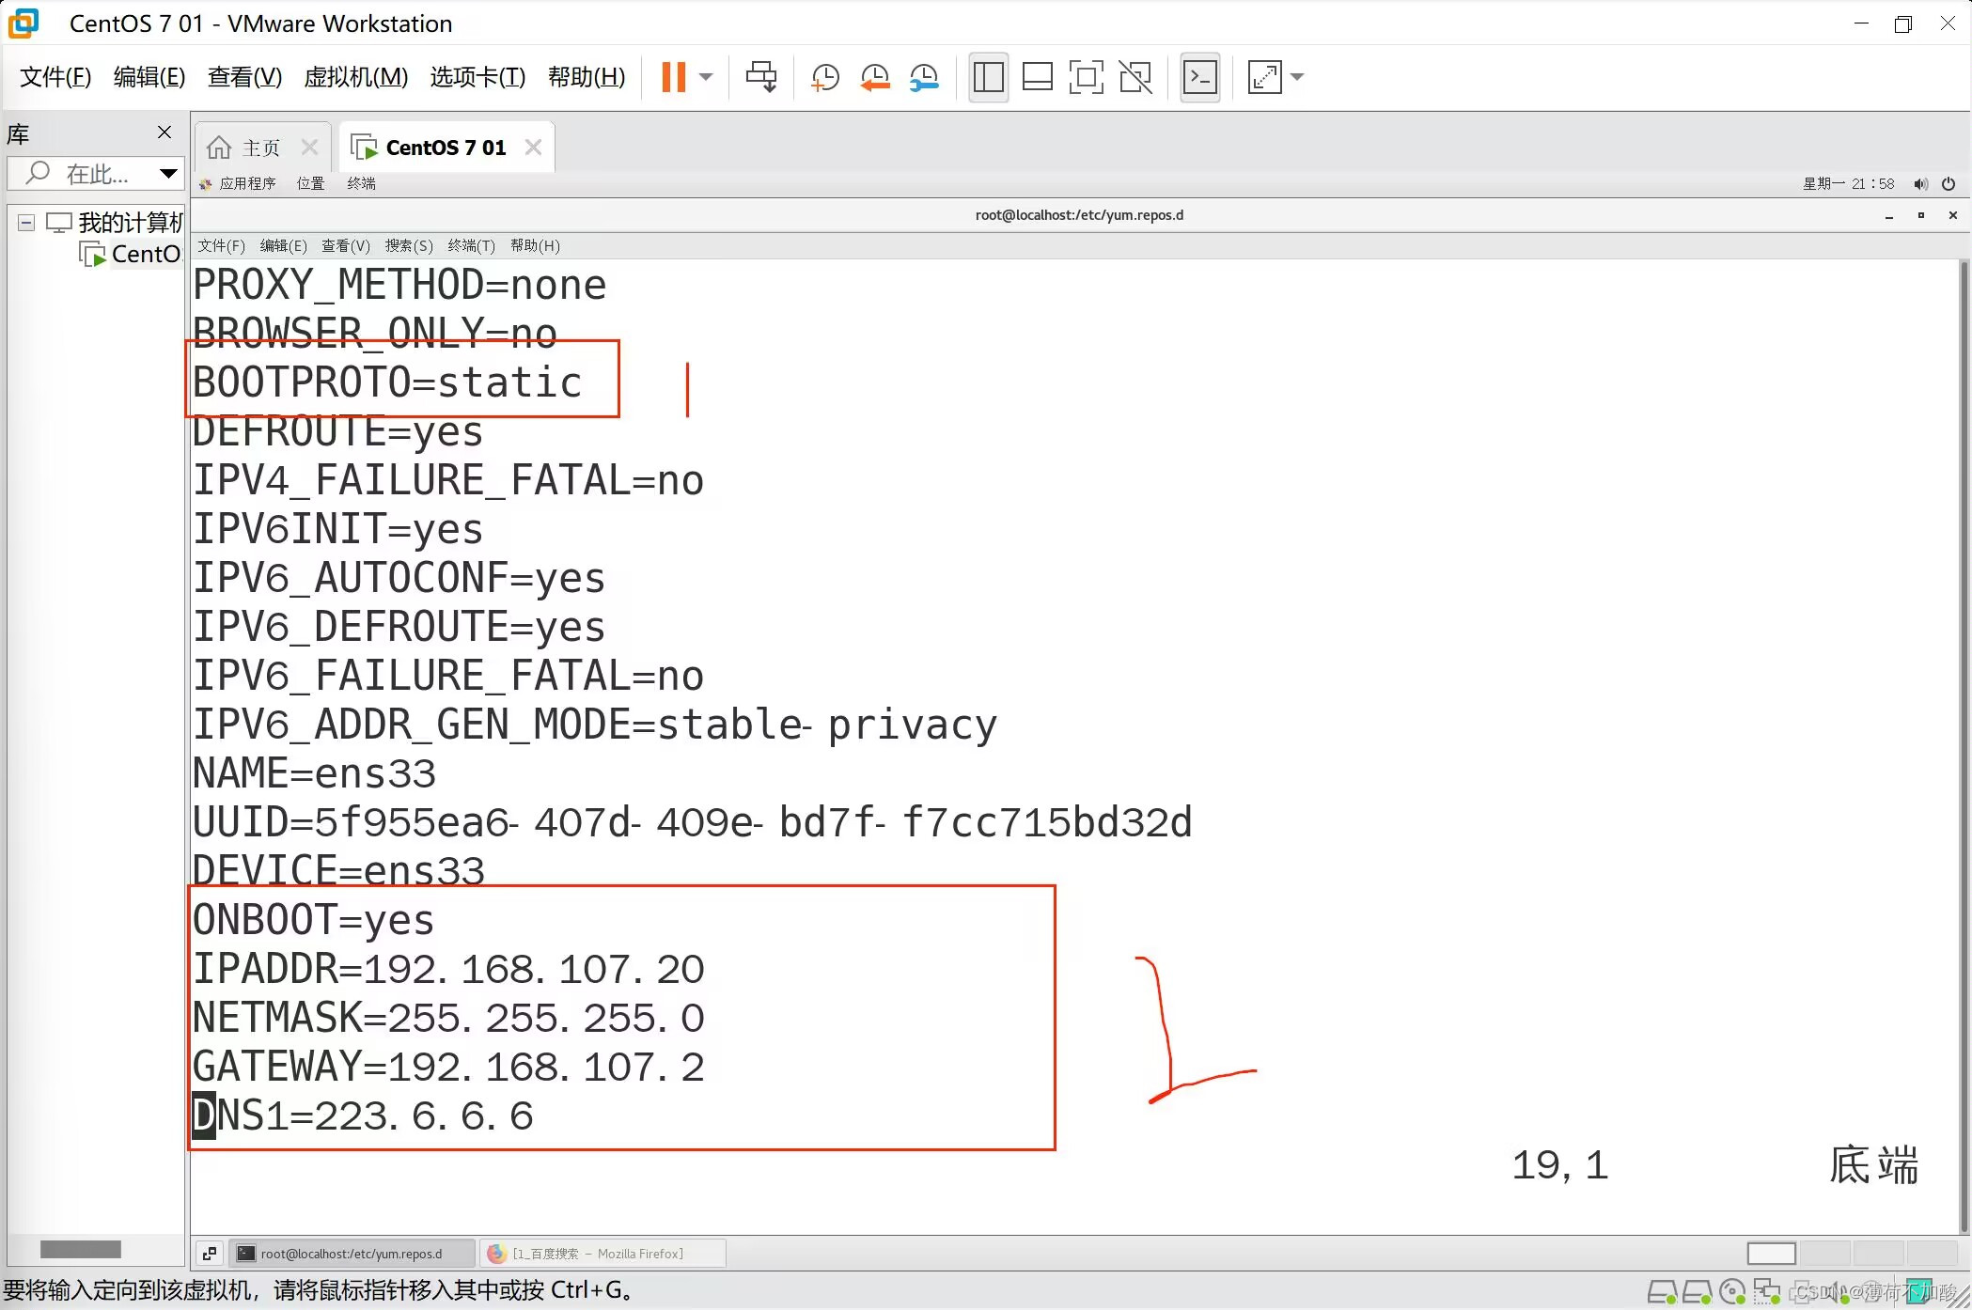The image size is (1972, 1310).
Task: Enter full screen mode
Action: point(1086,77)
